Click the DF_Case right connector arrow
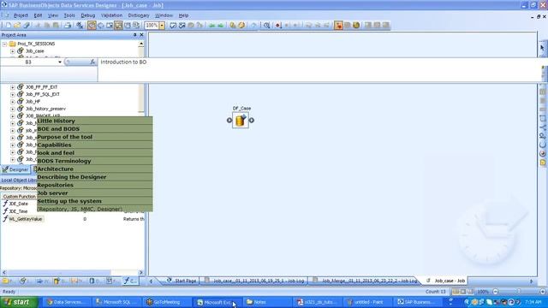548x308 pixels. click(x=251, y=120)
